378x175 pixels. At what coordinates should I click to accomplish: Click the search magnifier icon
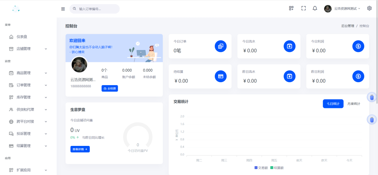75,8
